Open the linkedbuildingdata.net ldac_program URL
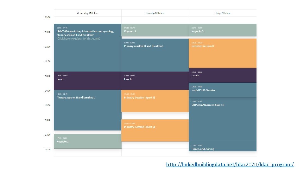This screenshot has width=304, height=171. click(x=230, y=164)
